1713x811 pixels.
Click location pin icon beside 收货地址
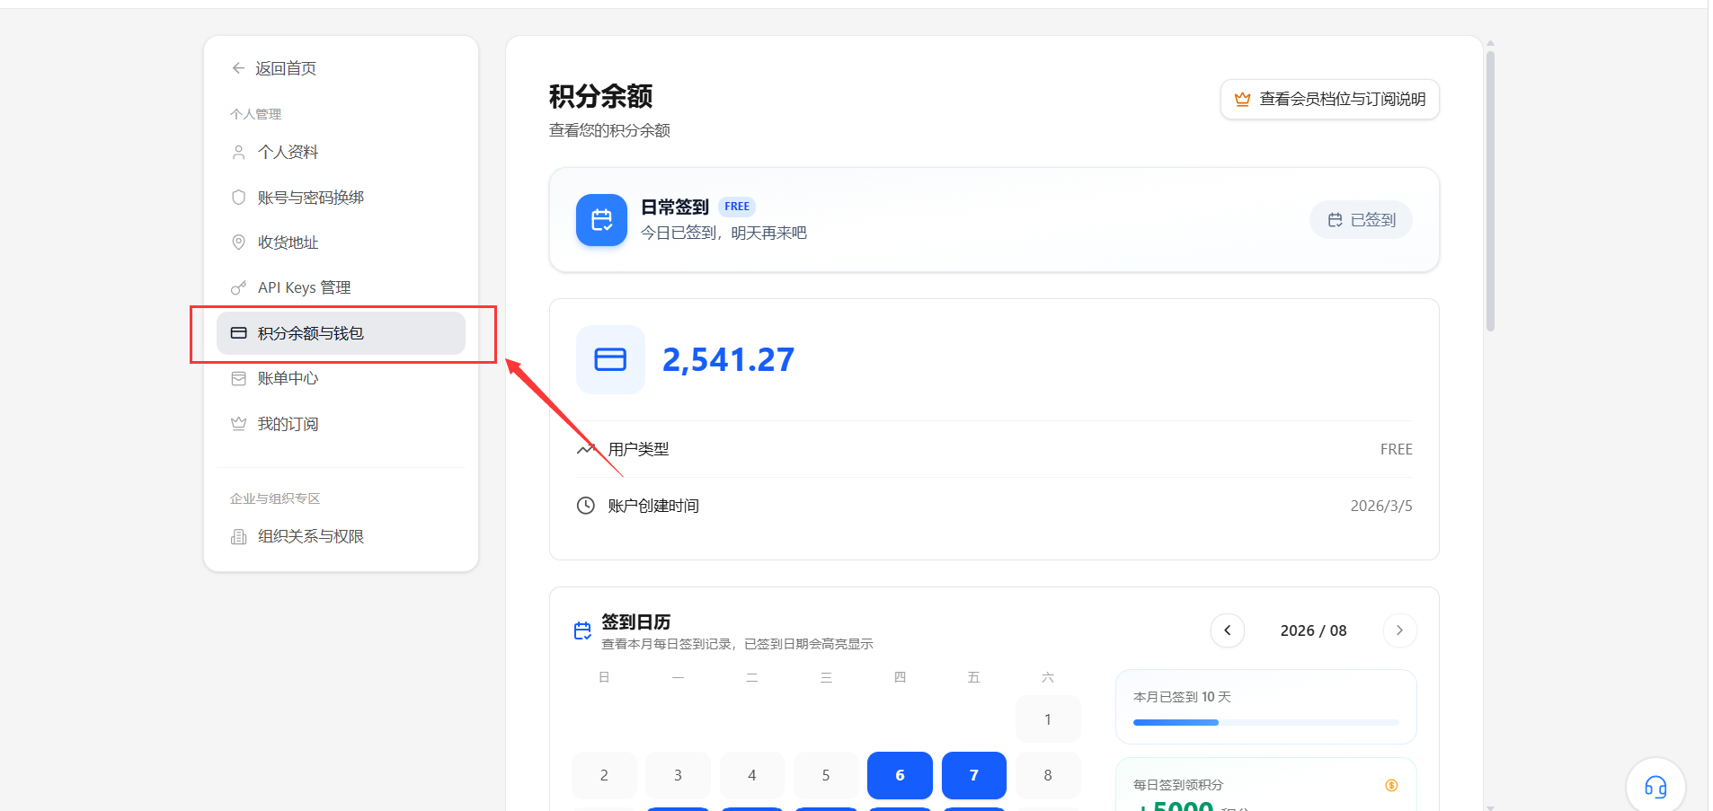238,242
